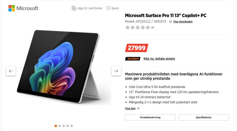Select the first orange carousel dot

[56, 126]
